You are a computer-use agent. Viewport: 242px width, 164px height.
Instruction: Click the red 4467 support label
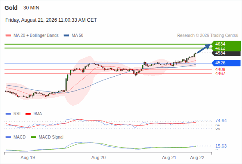point(220,73)
